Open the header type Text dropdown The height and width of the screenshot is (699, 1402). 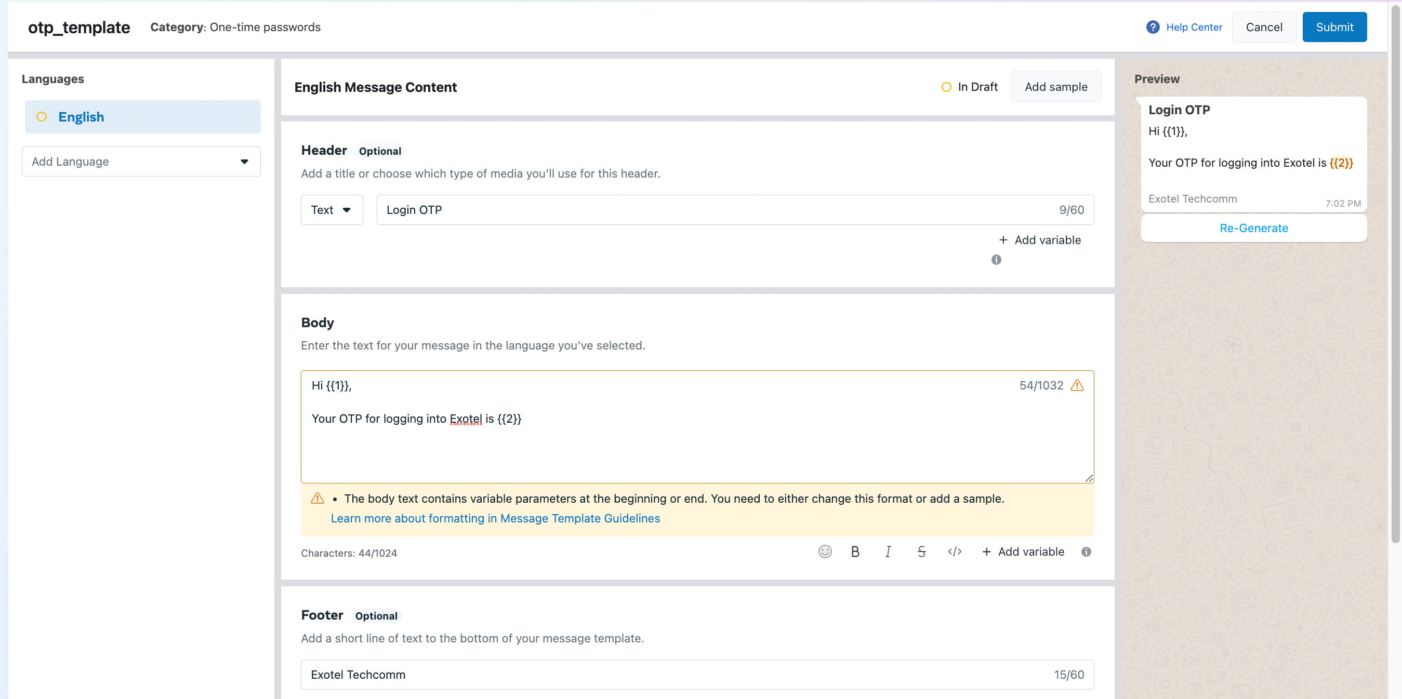[332, 210]
